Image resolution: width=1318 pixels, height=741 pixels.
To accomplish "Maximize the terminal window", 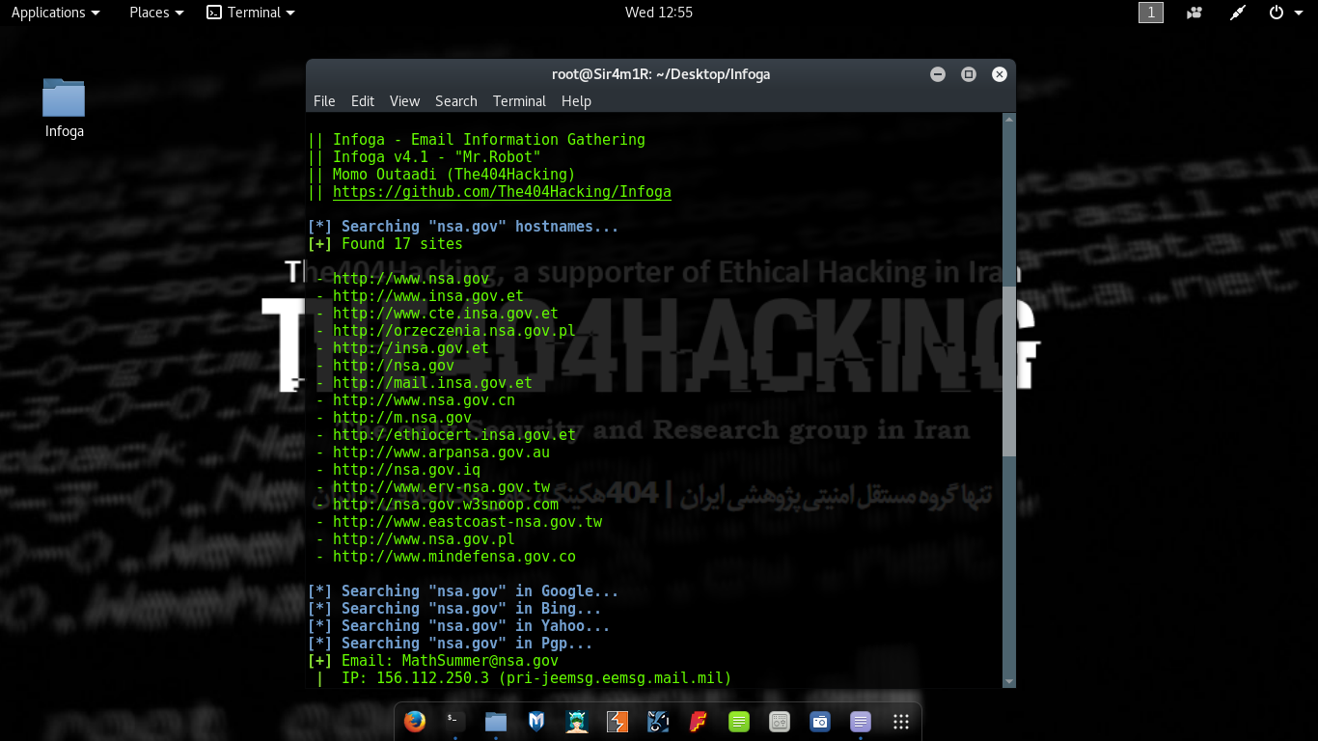I will click(969, 74).
